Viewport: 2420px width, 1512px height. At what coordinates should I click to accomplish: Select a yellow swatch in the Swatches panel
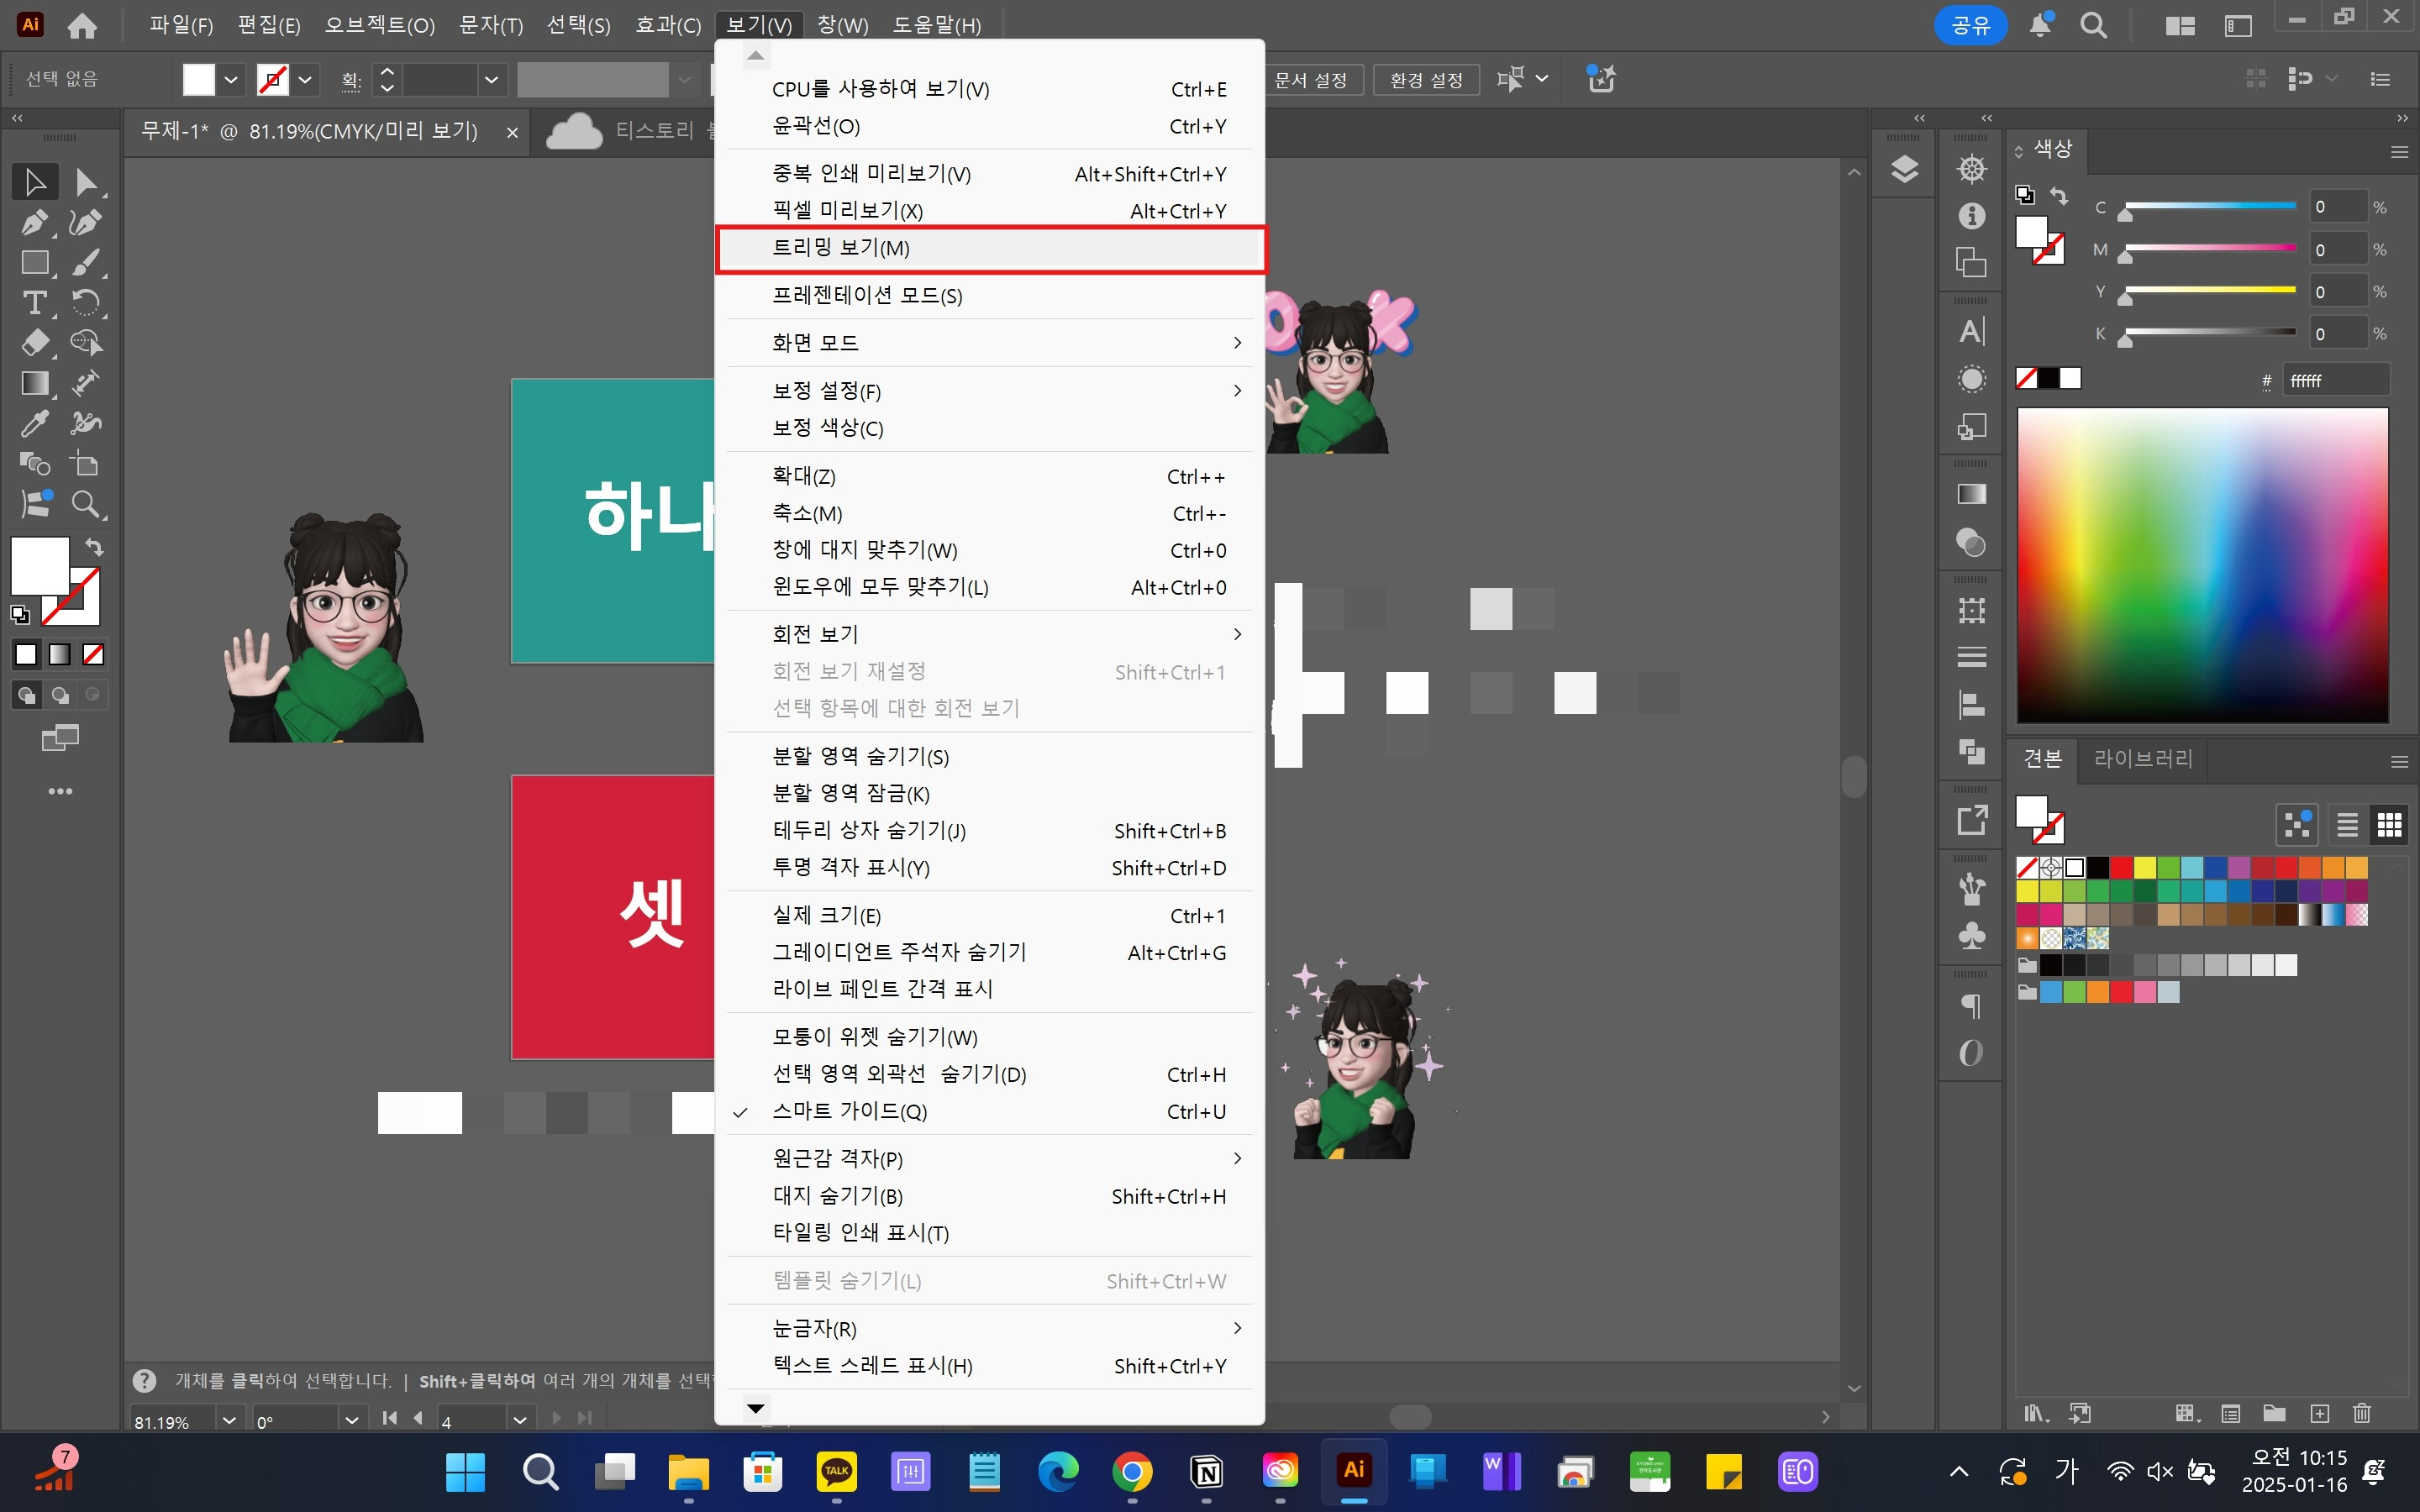click(2144, 868)
